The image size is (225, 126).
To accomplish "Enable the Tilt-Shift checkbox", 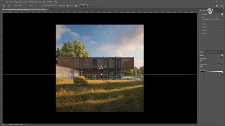I will pyautogui.click(x=222, y=27).
